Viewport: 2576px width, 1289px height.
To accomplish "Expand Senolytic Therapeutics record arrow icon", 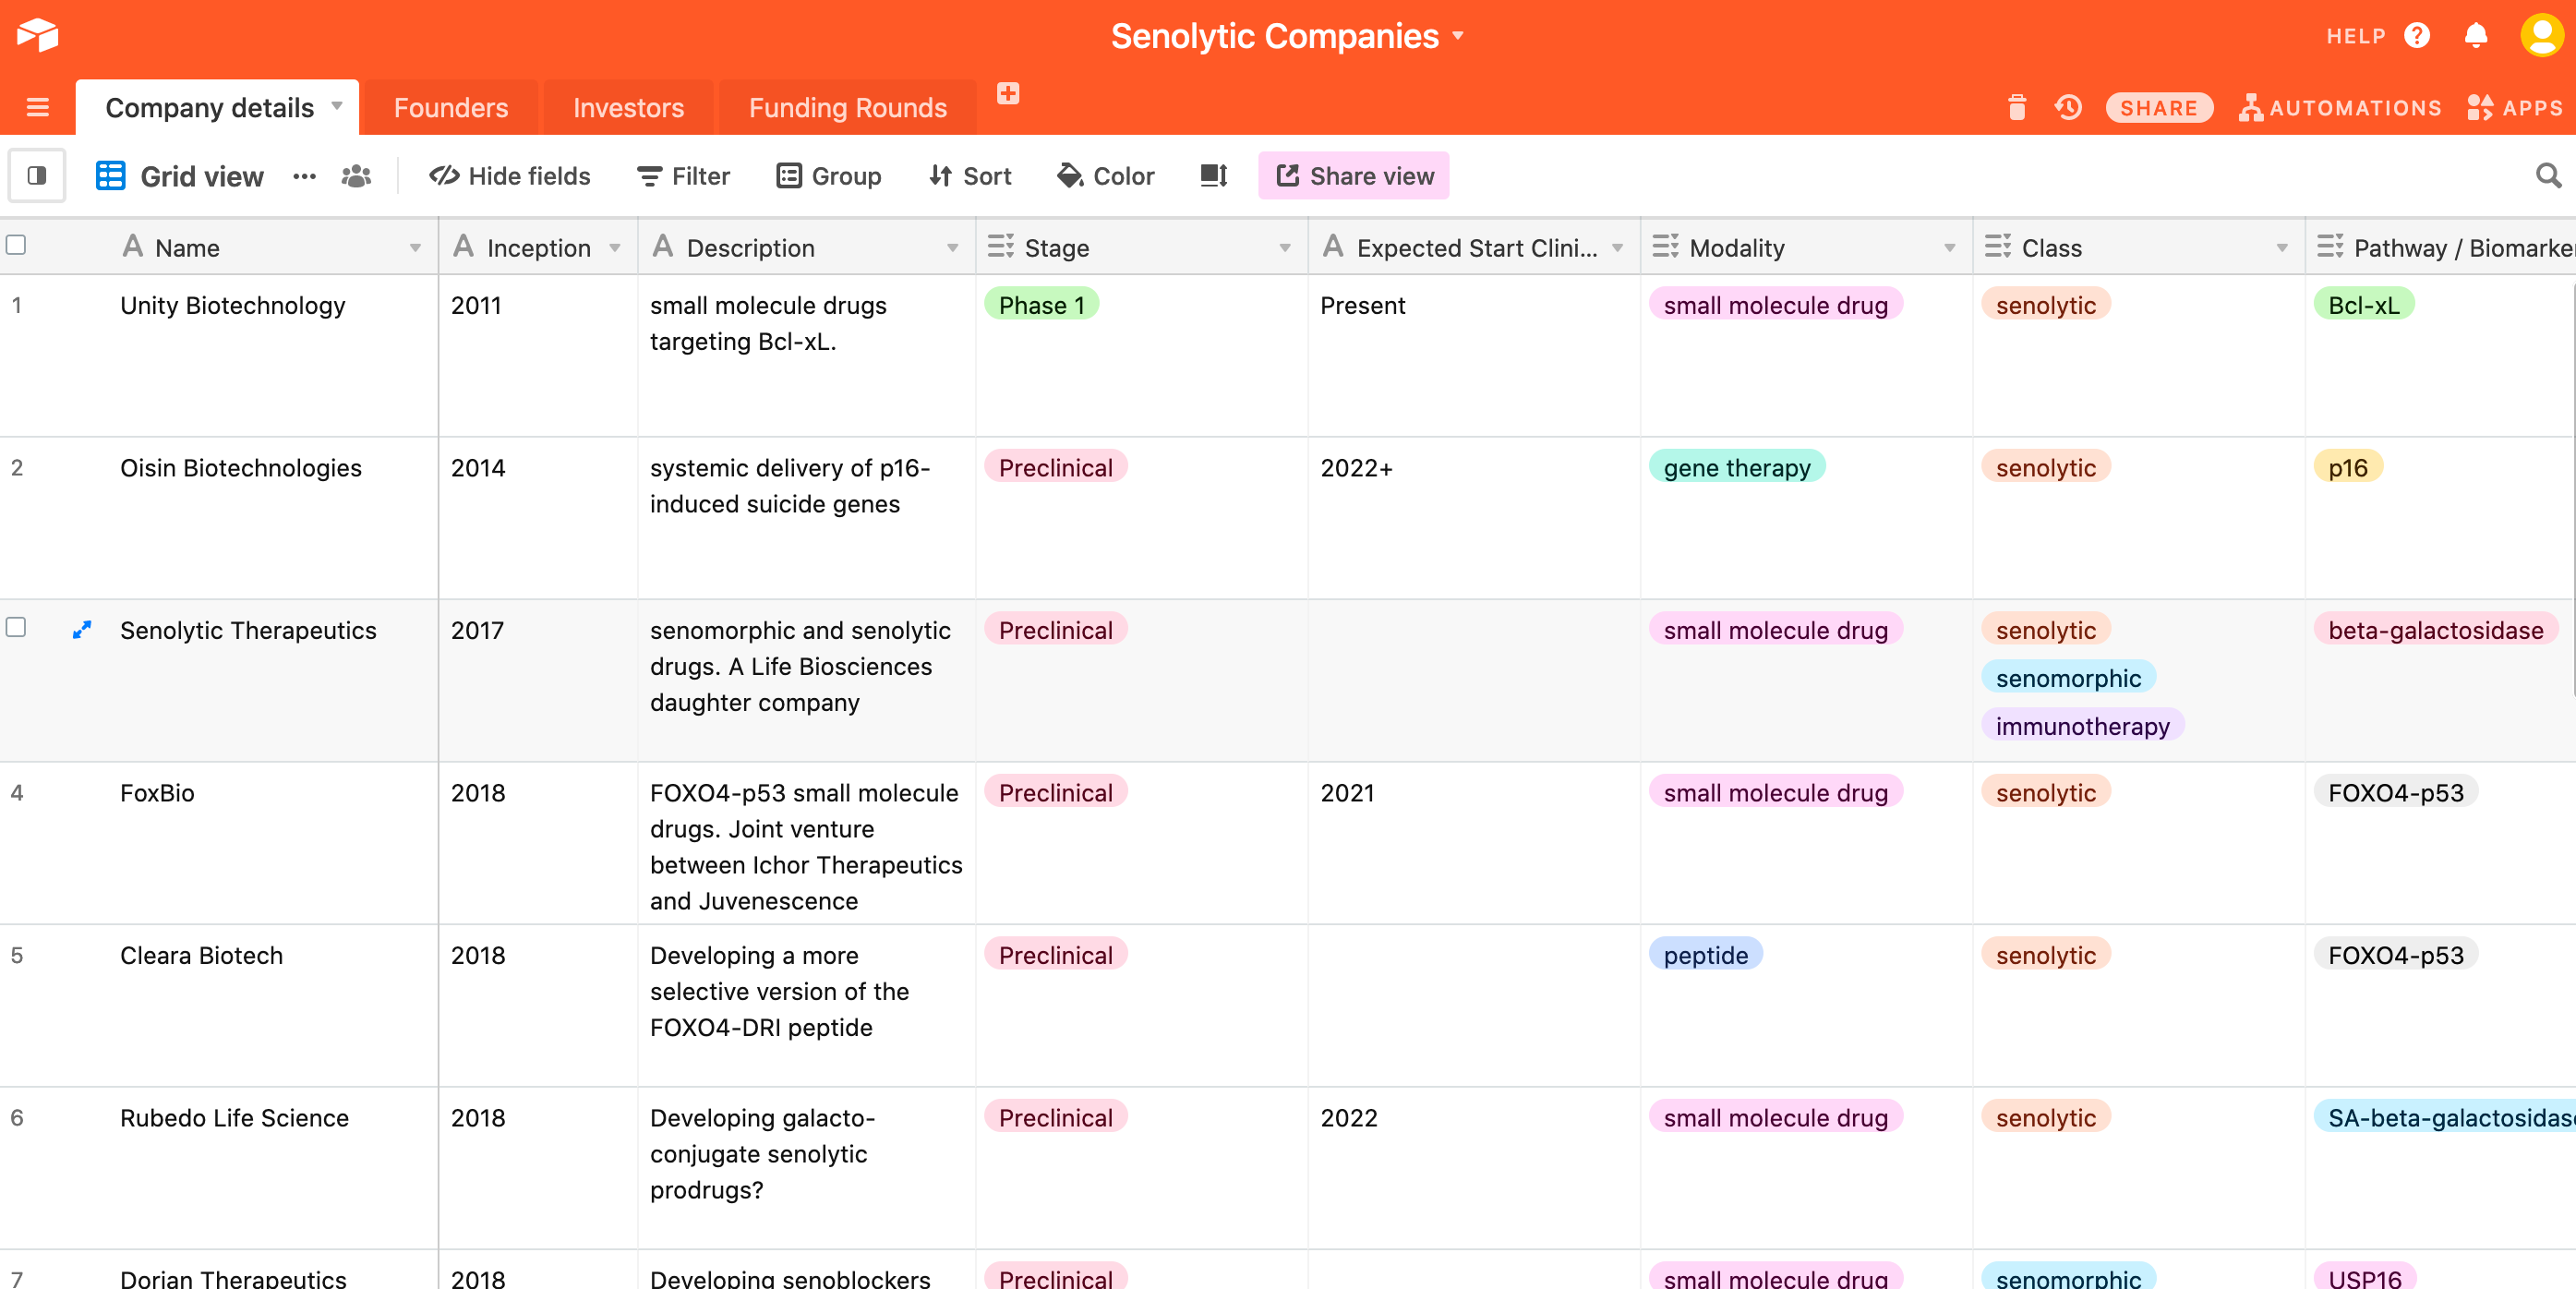I will click(82, 630).
